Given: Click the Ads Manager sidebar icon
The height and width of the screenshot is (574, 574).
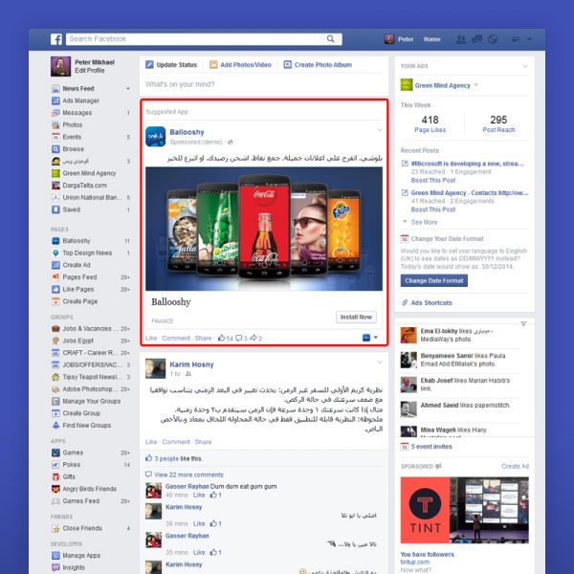Looking at the screenshot, I should coord(55,100).
